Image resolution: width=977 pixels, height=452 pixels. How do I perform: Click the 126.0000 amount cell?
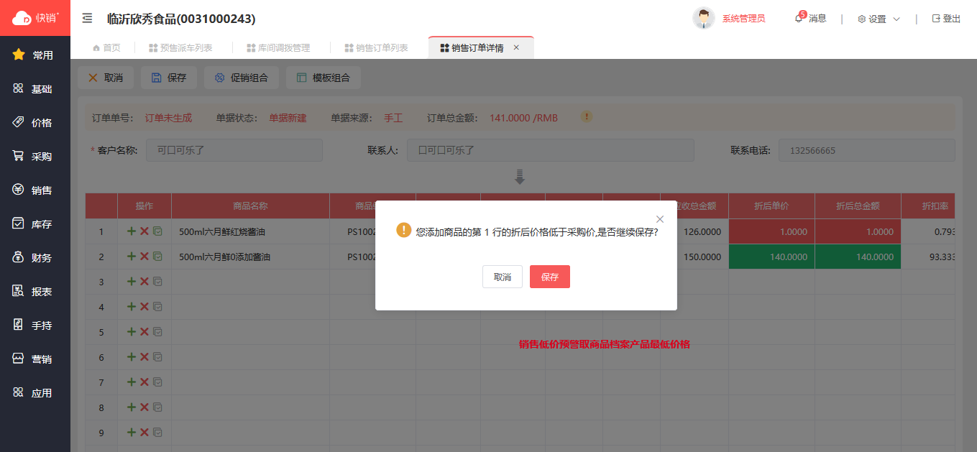pos(702,231)
